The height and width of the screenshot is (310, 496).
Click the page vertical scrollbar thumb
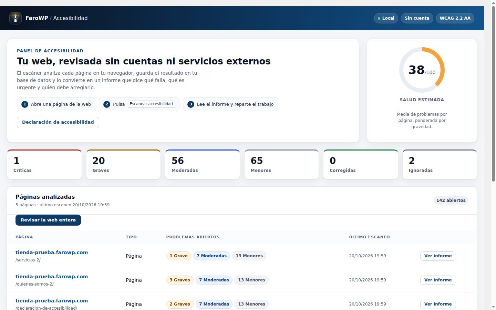click(493, 94)
